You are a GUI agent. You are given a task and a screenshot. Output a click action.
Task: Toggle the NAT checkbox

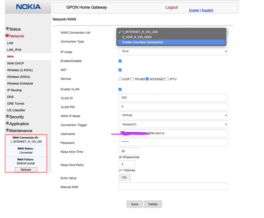(120, 70)
